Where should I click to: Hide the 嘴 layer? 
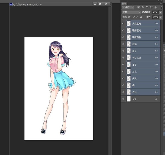[123, 85]
